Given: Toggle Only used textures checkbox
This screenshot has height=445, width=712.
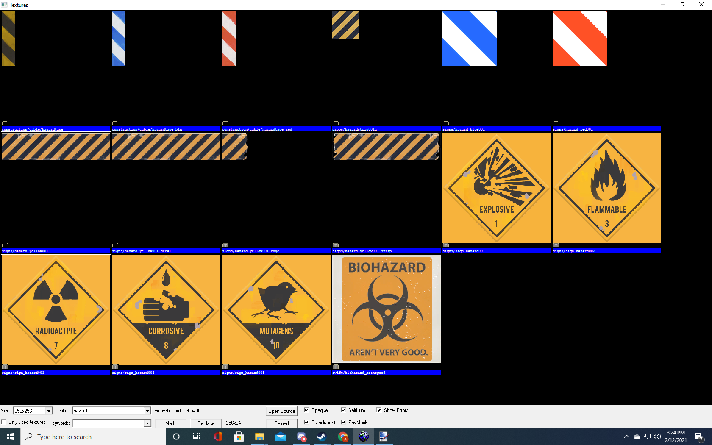Looking at the screenshot, I should point(4,422).
